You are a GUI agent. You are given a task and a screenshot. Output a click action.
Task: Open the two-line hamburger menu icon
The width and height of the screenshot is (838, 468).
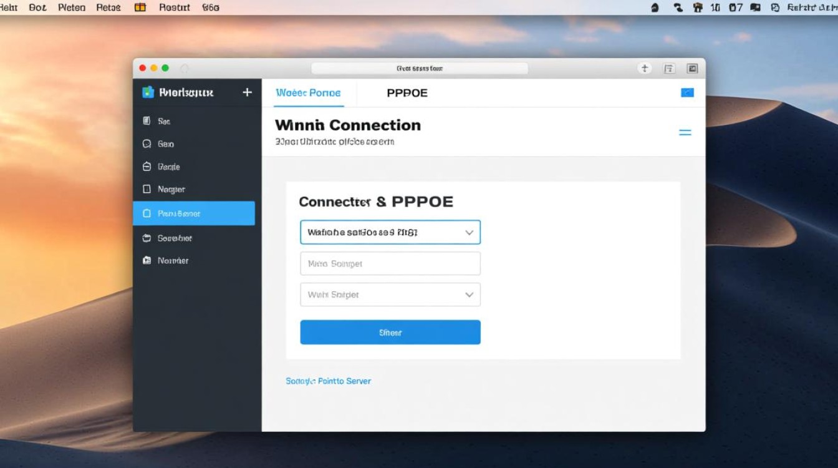coord(685,132)
